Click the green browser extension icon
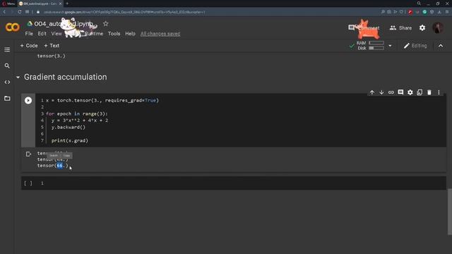This screenshot has height=254, width=452. 424,12
